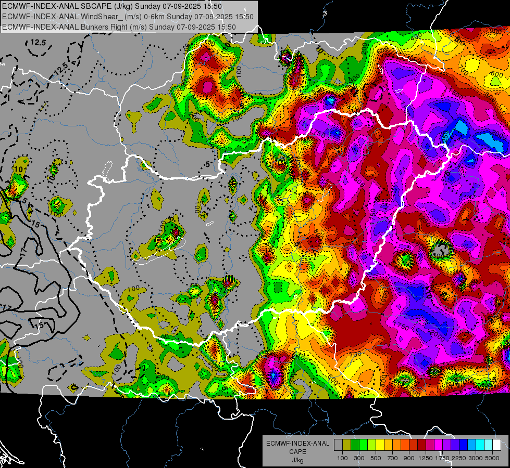Click the legend's 3000 tick label
Image resolution: width=510 pixels, height=468 pixels.
coord(476,458)
